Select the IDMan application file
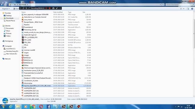 (x=56, y=65)
